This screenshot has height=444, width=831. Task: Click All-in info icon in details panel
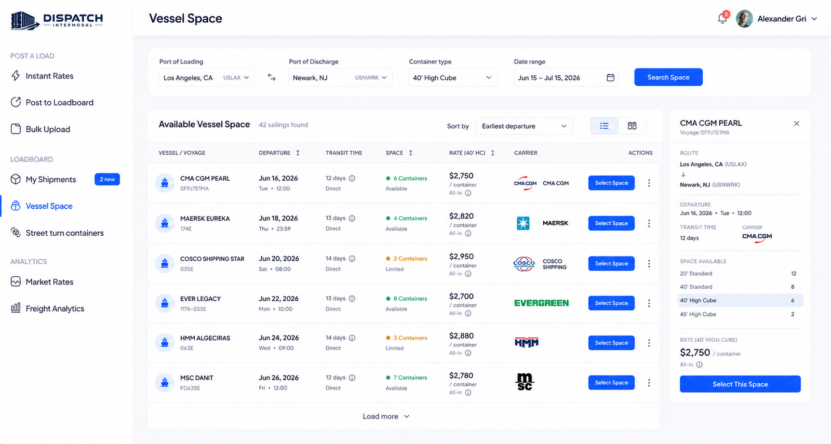[x=699, y=365]
